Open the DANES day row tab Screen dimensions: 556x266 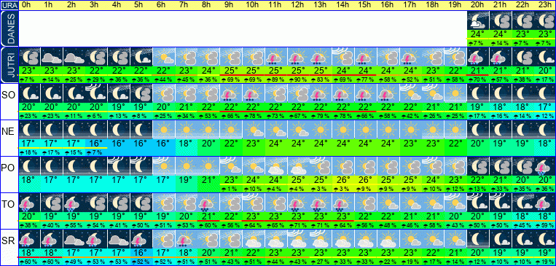pos(9,29)
